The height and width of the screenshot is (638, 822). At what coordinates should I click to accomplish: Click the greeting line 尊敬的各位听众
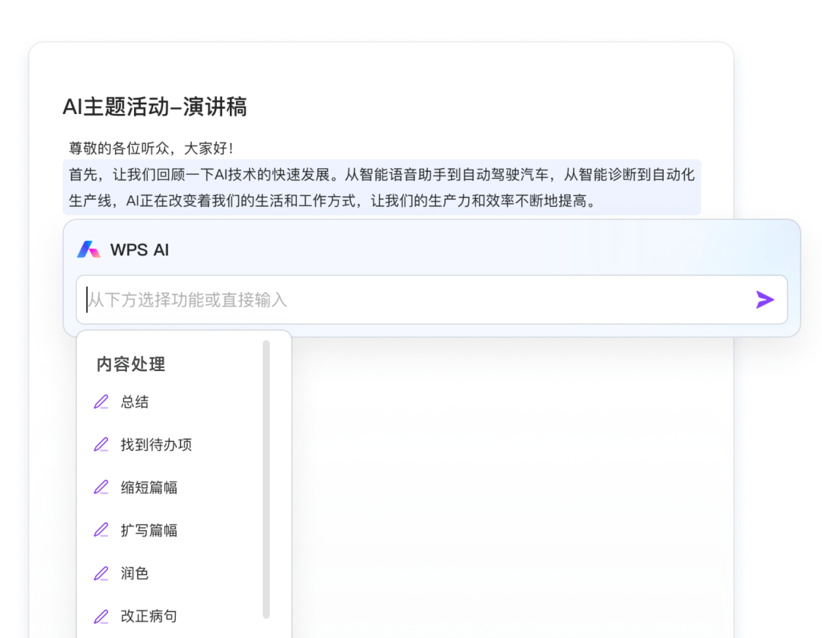151,148
